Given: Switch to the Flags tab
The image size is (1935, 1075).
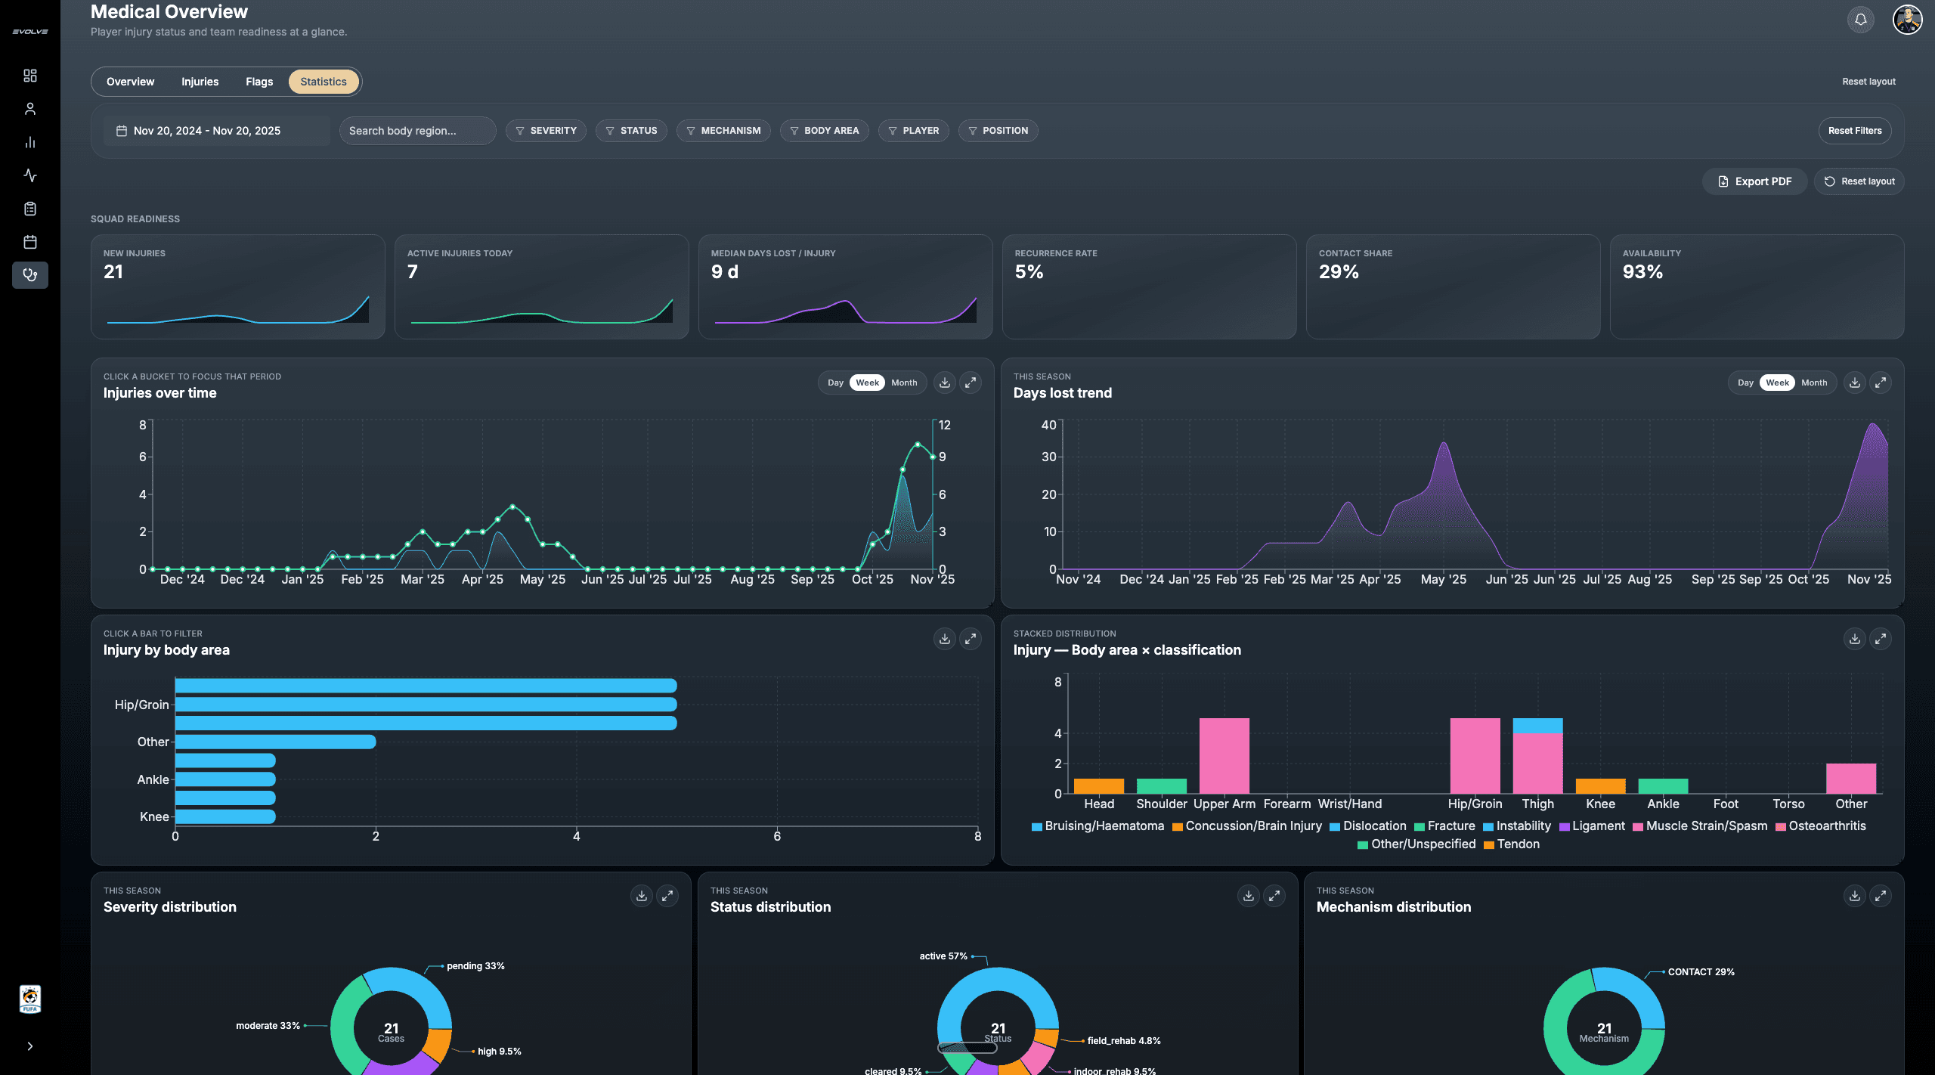Looking at the screenshot, I should [x=259, y=82].
